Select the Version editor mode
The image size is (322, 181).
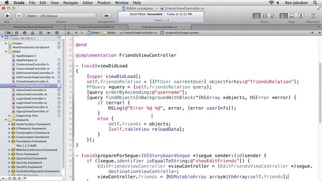(273, 16)
